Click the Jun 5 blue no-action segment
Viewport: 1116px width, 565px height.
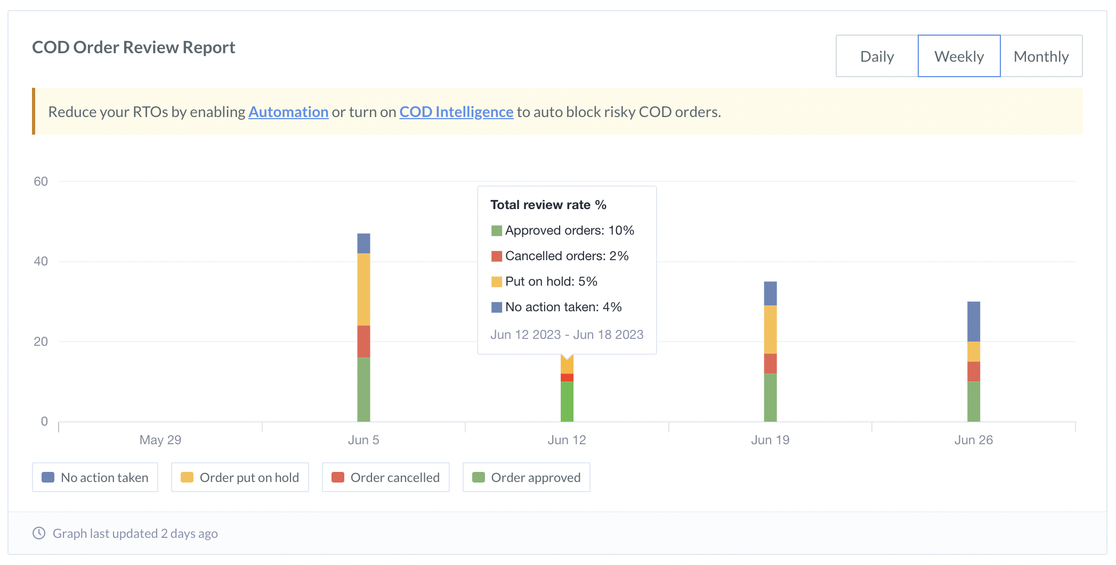363,243
